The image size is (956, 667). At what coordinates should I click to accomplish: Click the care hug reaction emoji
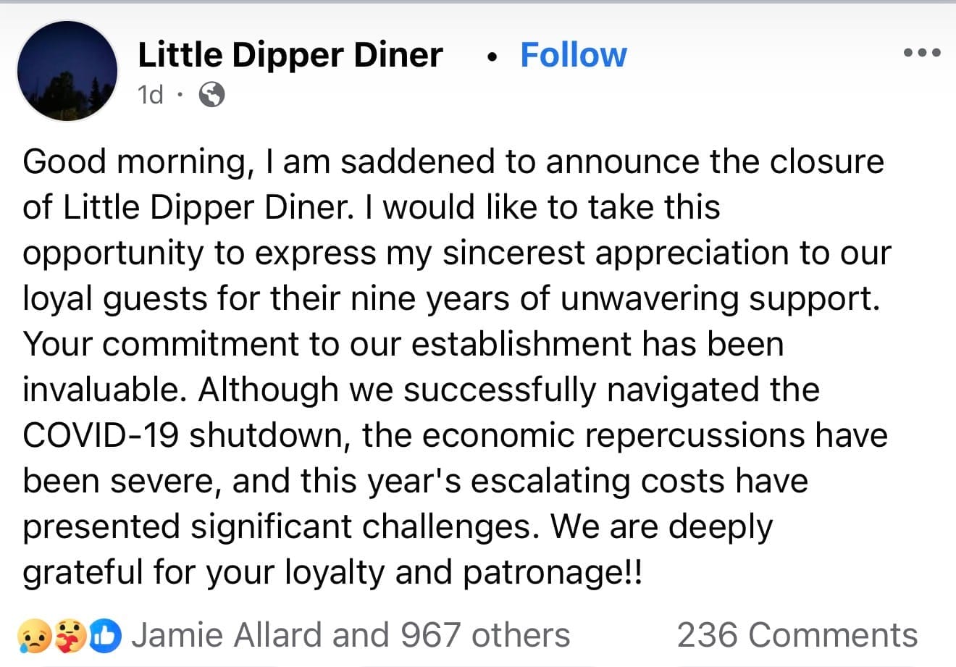[72, 636]
